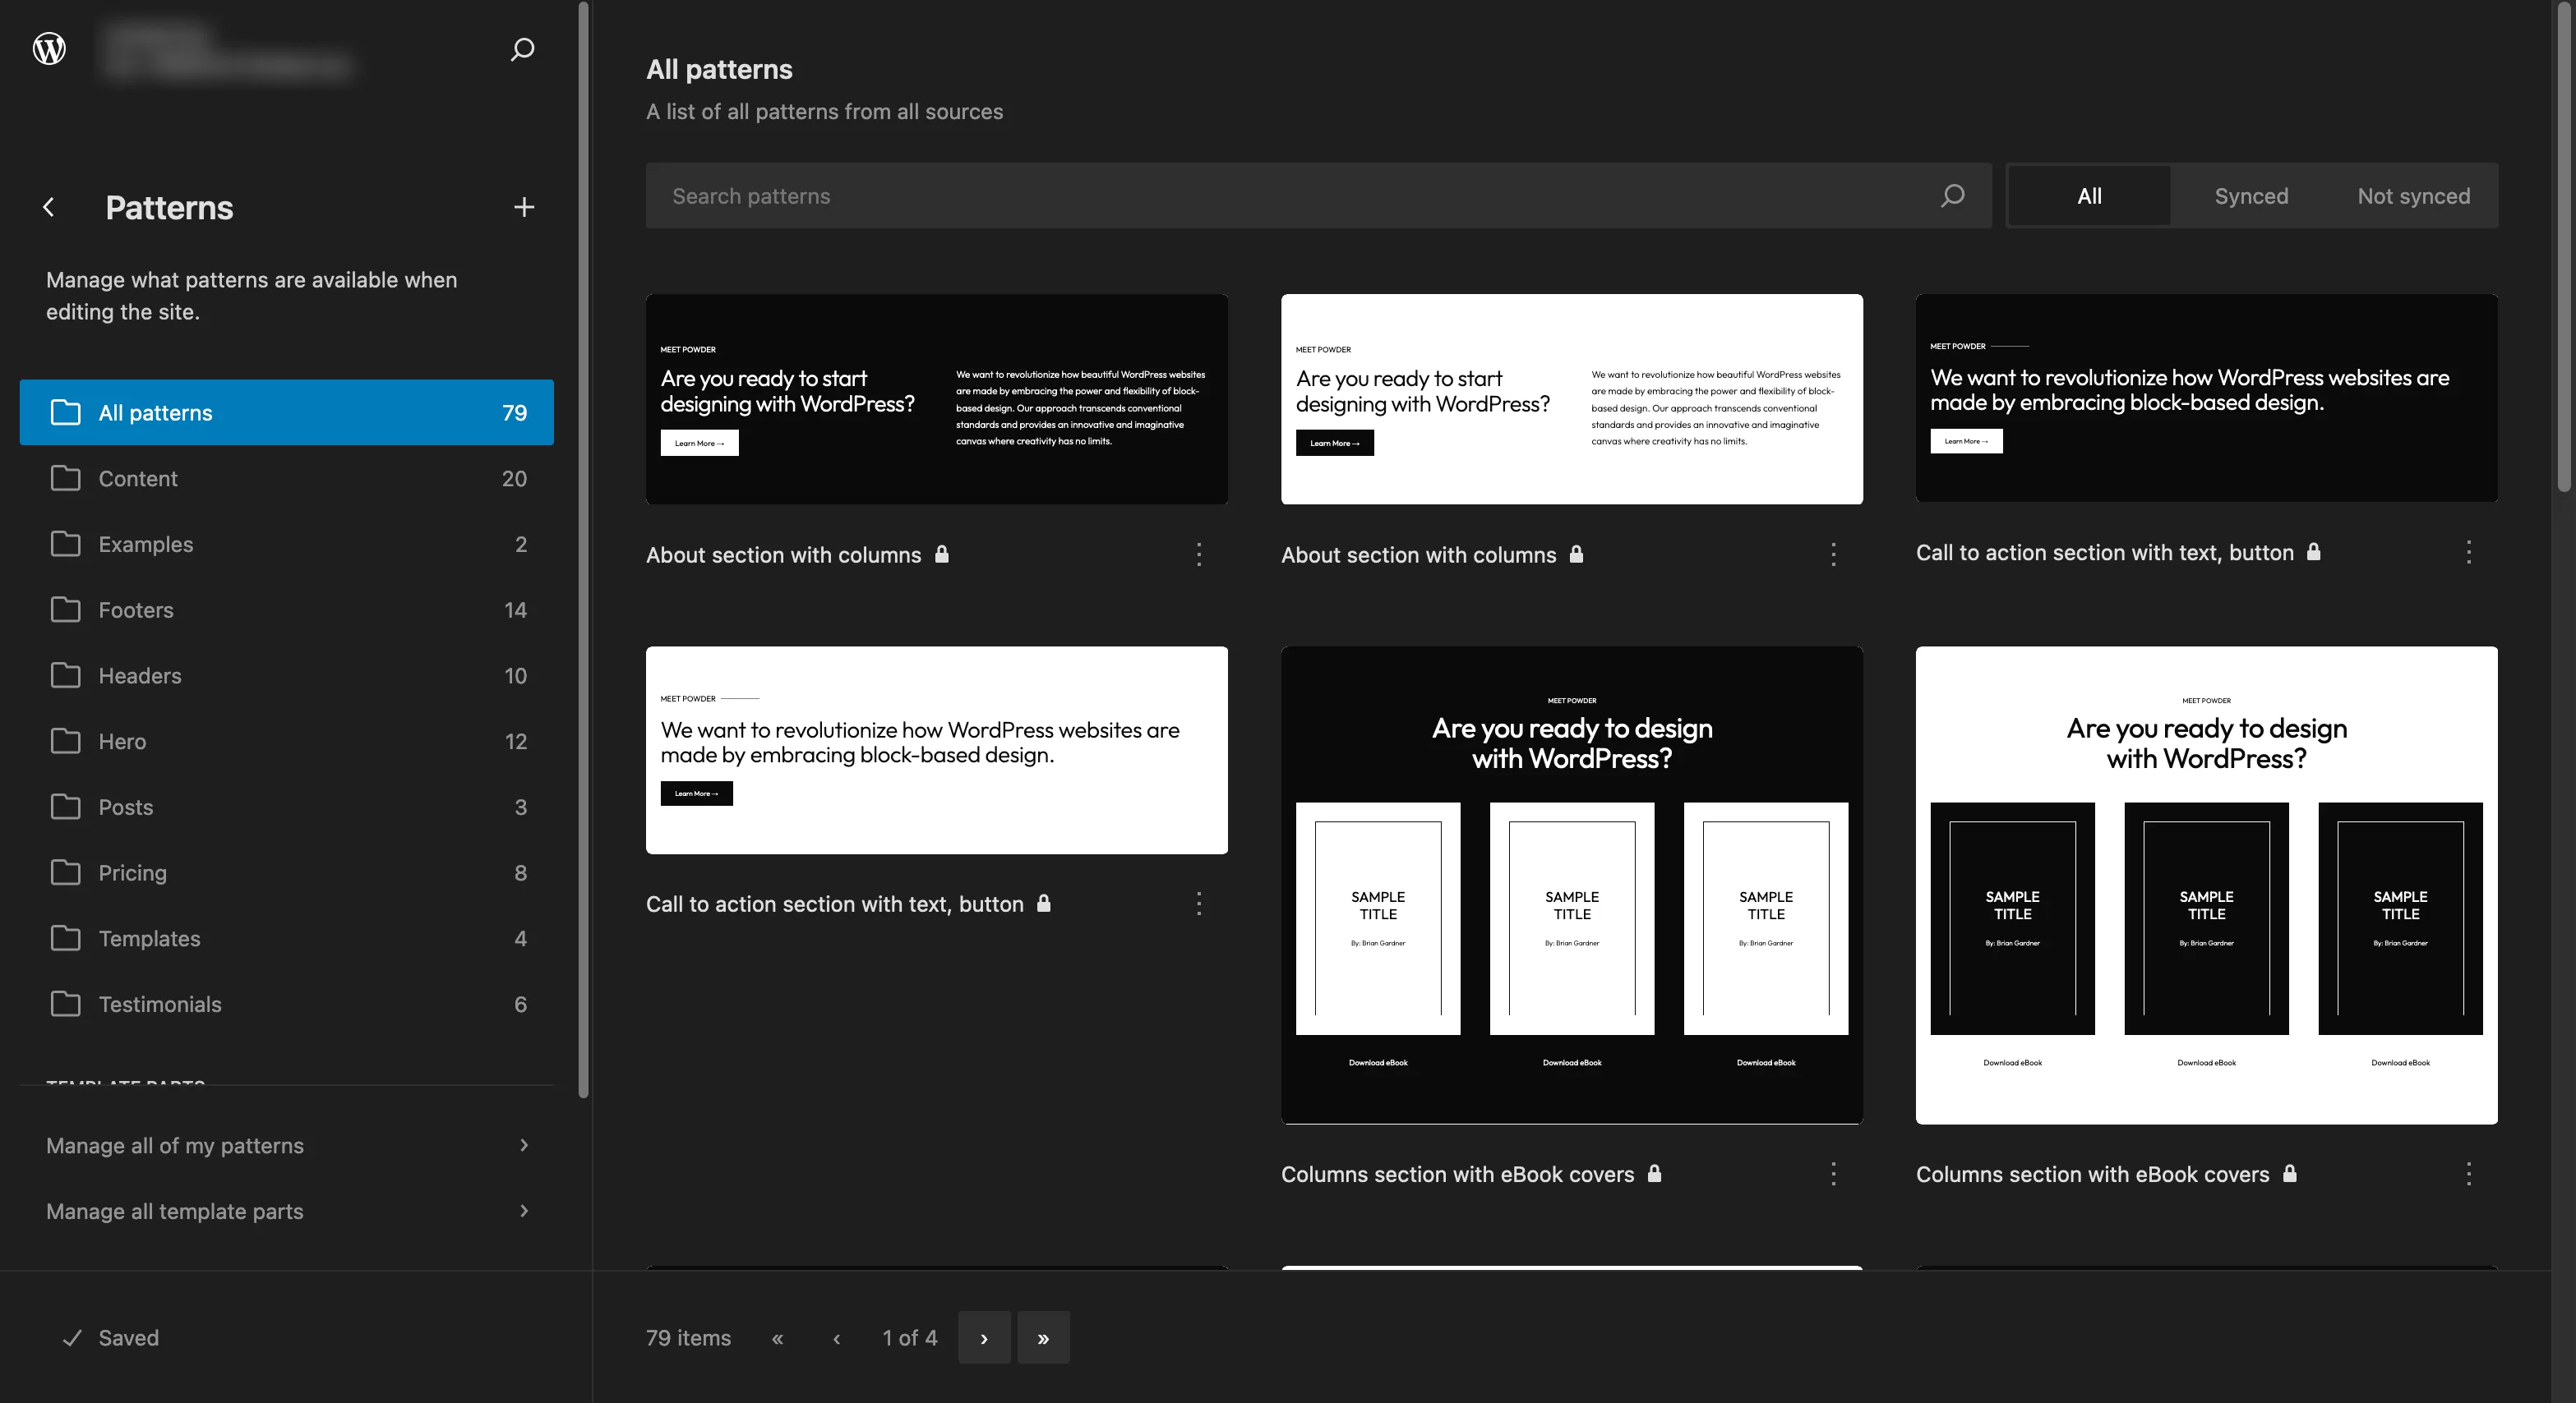
Task: Toggle visibility of Footers category
Action: click(x=285, y=608)
